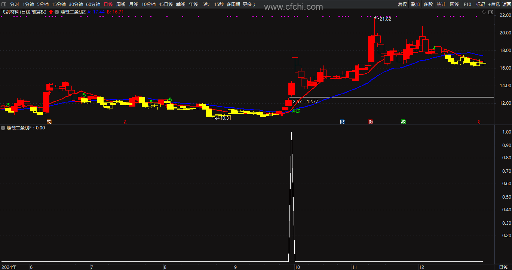The image size is (512, 270).
Task: Click the 标记 mark button
Action: 480,4
